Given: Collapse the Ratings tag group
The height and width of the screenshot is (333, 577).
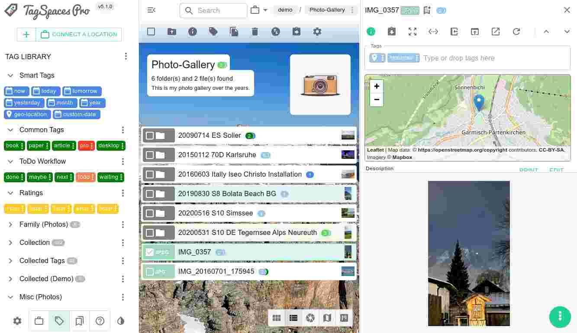Looking at the screenshot, I should pos(10,193).
